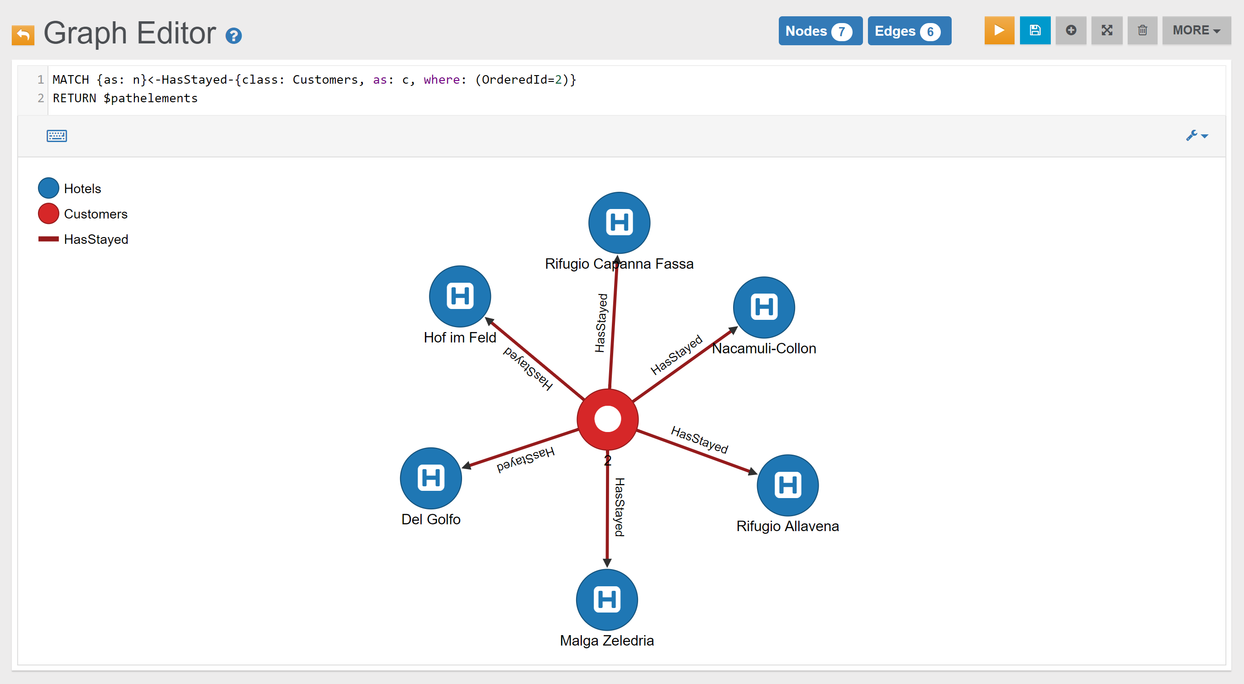1244x684 pixels.
Task: Click the HasStayed legend line
Action: [x=48, y=239]
